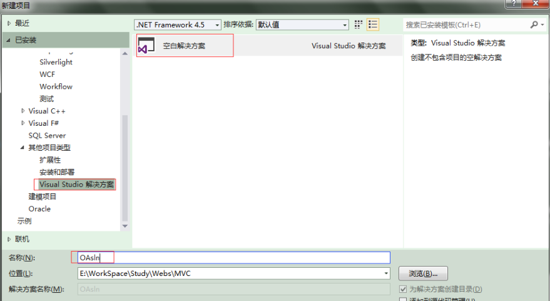Click the blank solution template icon

pos(146,46)
